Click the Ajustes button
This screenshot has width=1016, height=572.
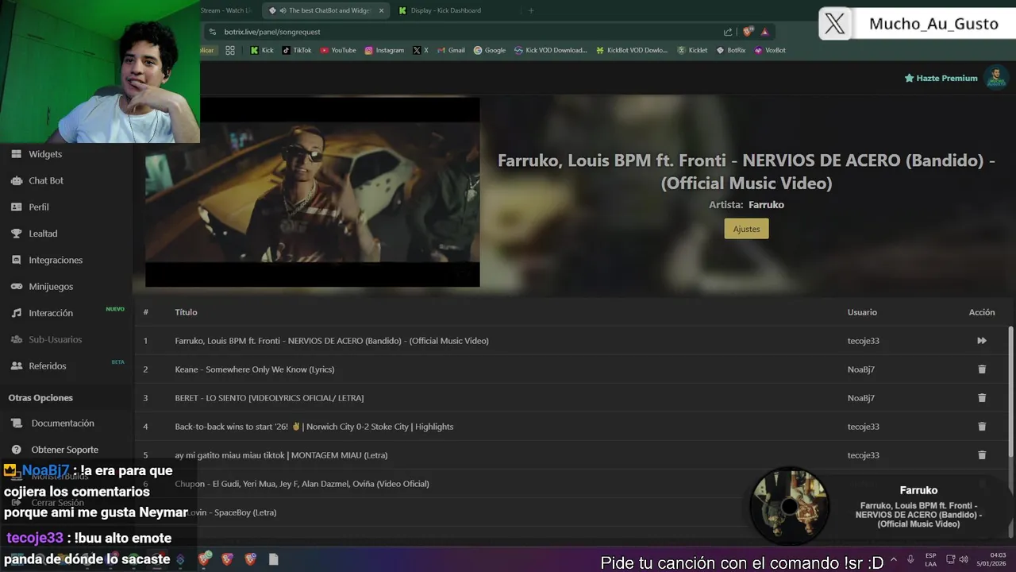[746, 229]
